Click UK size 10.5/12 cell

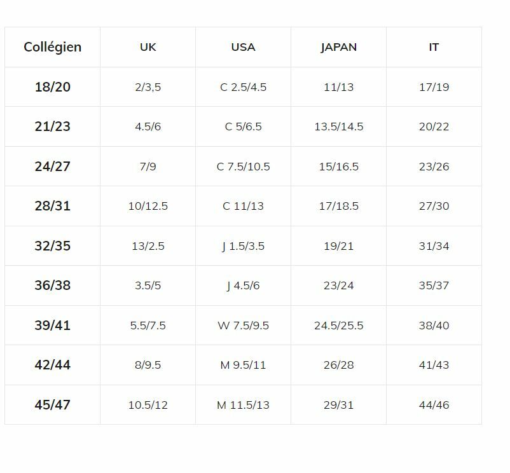(148, 405)
